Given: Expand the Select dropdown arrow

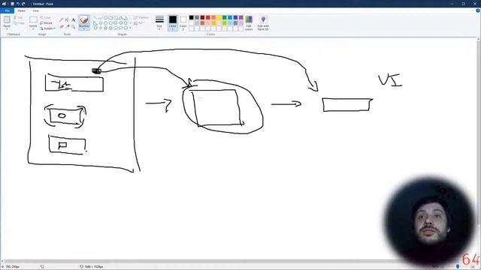Looking at the screenshot, I should (x=33, y=28).
